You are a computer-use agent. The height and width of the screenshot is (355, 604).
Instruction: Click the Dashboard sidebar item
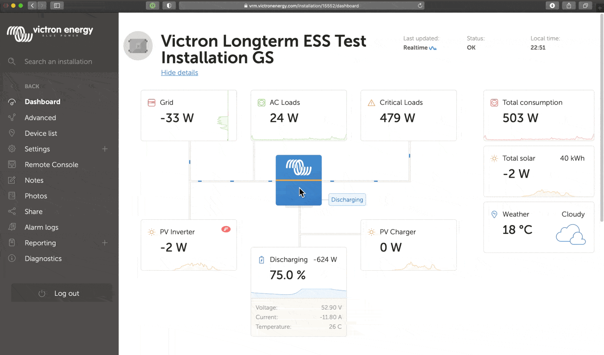pyautogui.click(x=43, y=101)
